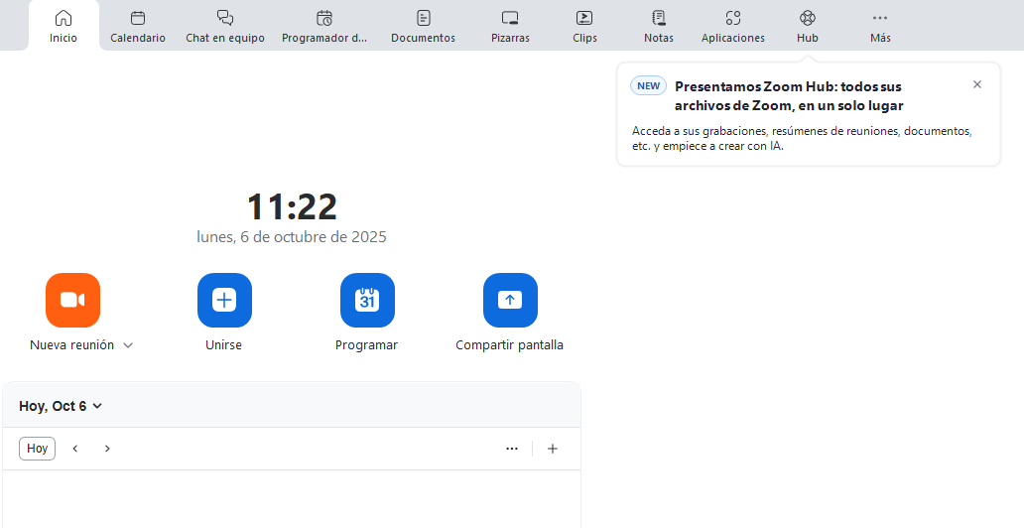
Task: Open the Notas section
Action: coord(658,26)
